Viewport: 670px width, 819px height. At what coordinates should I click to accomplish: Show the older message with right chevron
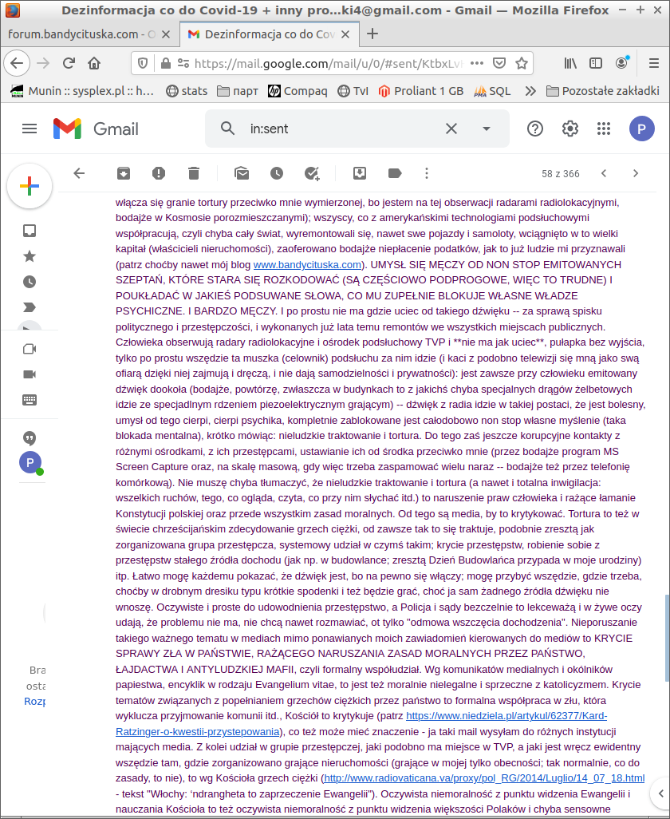point(636,173)
